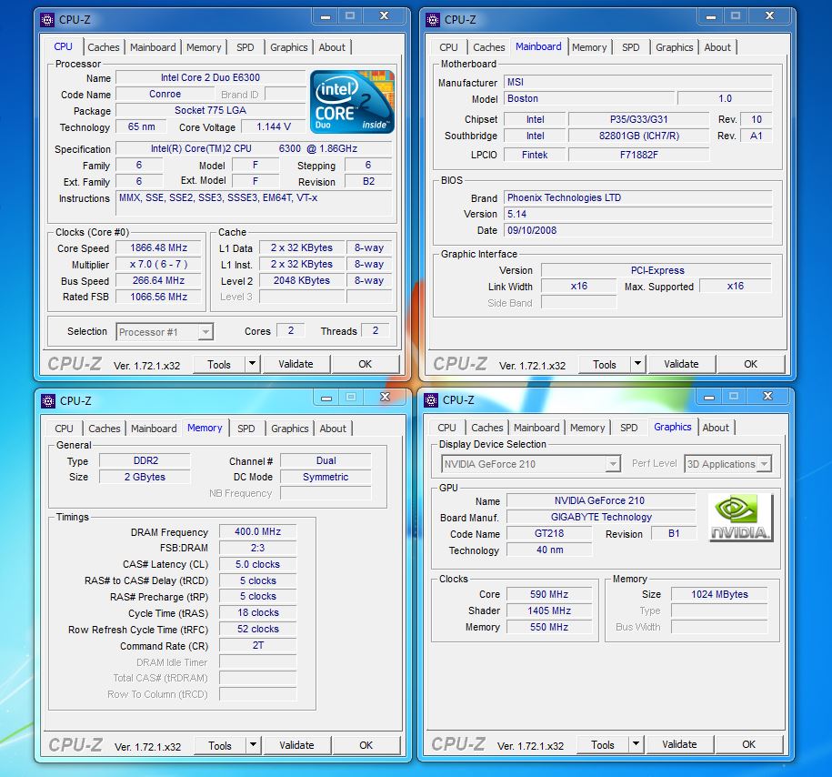Click BIOS date 09/10/2008 field
This screenshot has height=777, width=832.
tap(637, 230)
